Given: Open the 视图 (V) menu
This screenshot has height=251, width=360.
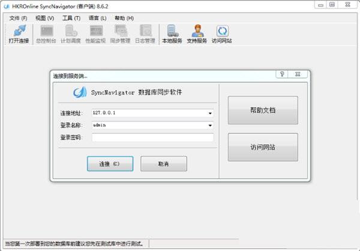Looking at the screenshot, I should point(45,18).
